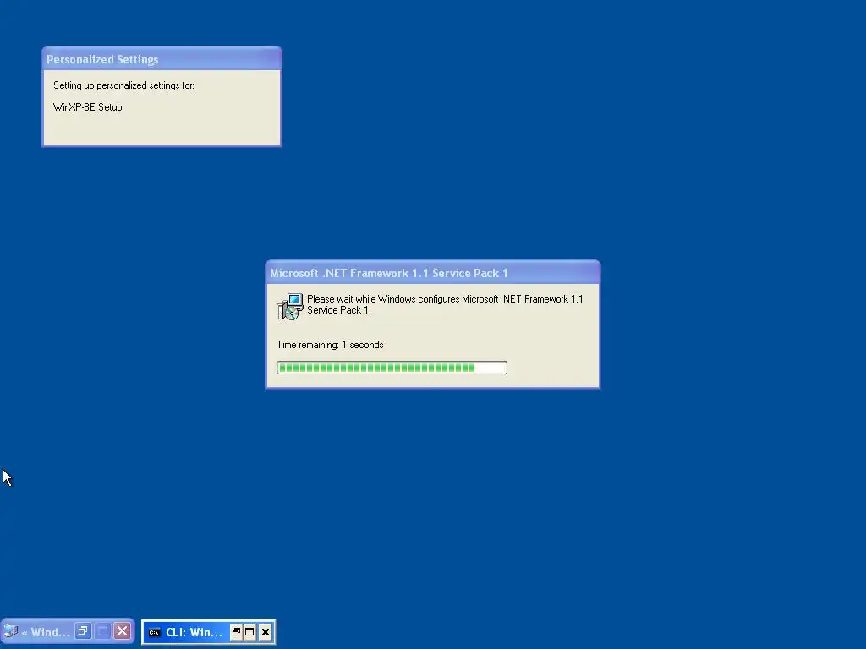
Task: Click 'Setting up personalized settings for:' text
Action: 123,85
